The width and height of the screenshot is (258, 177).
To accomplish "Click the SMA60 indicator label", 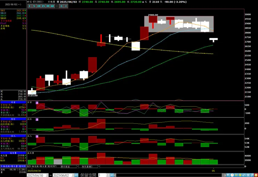I will click(x=3, y=18).
